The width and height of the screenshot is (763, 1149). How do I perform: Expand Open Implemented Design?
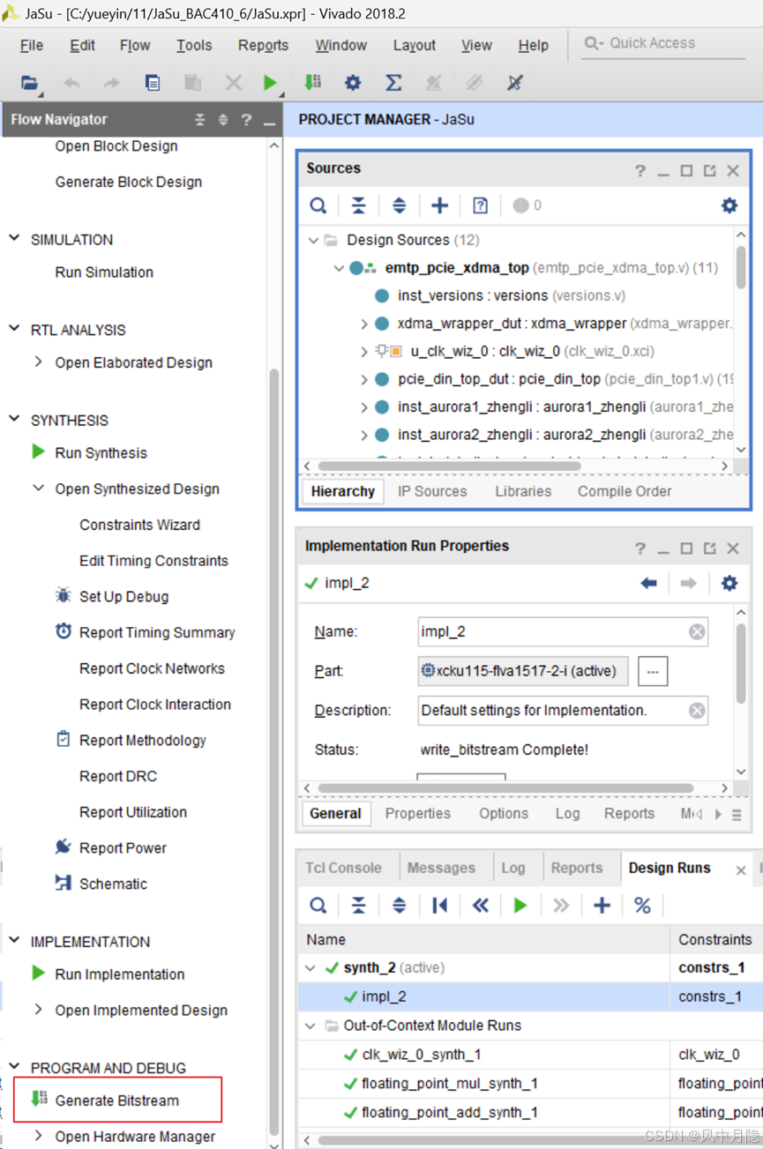pyautogui.click(x=38, y=1009)
